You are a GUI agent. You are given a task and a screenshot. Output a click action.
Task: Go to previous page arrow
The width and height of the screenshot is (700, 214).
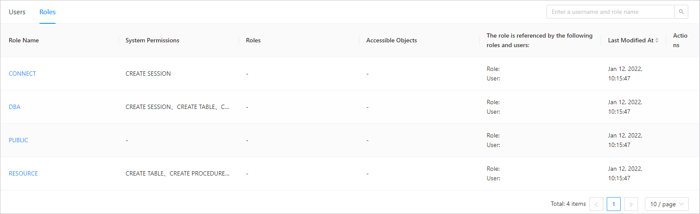coord(596,204)
